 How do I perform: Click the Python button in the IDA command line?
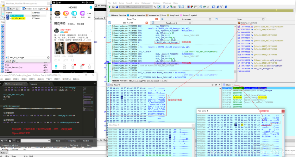pyautogui.click(x=4, y=153)
